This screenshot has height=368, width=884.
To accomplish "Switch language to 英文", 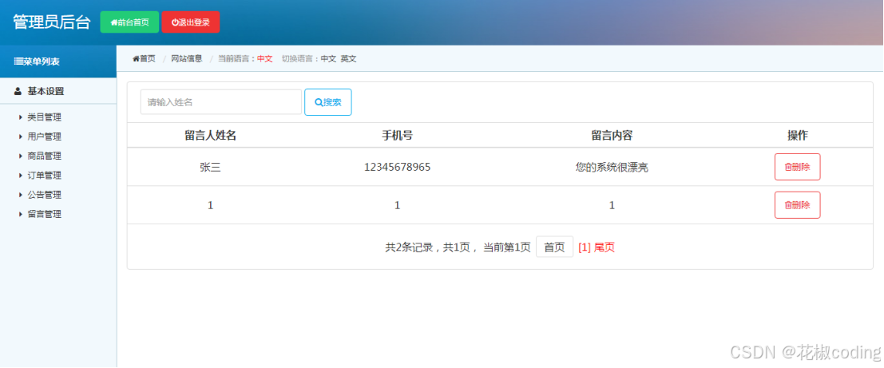I will 348,58.
